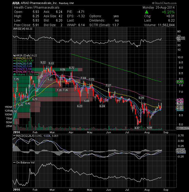Click the RSI(14) indicator legend icon
Screen dimensions: 189x192
point(14,29)
